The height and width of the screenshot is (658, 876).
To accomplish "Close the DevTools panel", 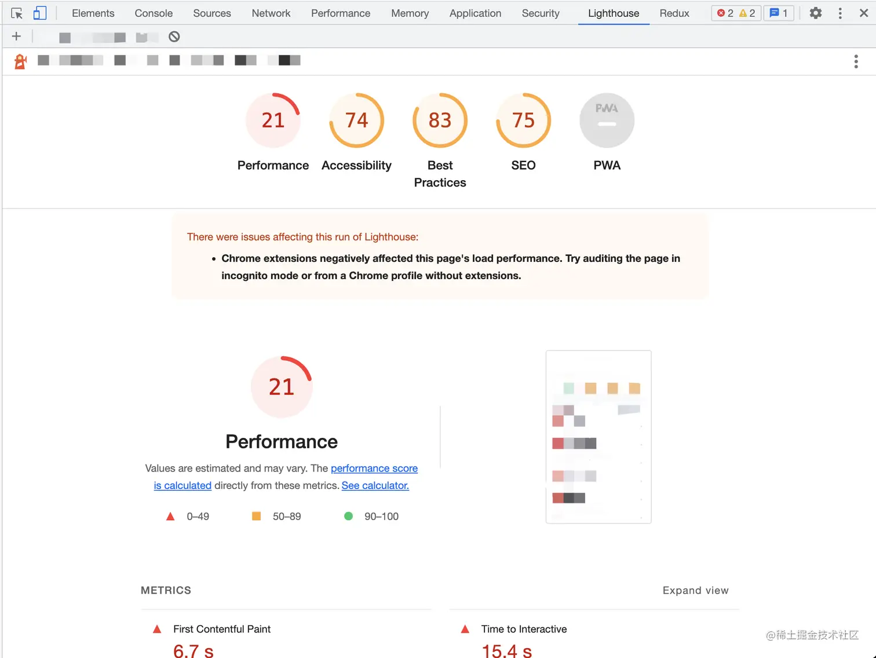I will [x=864, y=13].
